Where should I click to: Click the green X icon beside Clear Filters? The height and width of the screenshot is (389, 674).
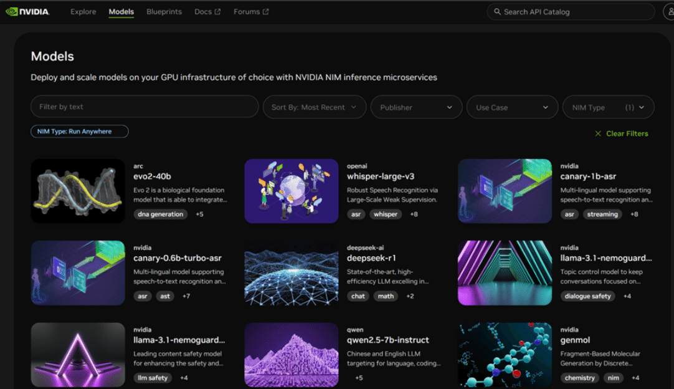pos(597,133)
